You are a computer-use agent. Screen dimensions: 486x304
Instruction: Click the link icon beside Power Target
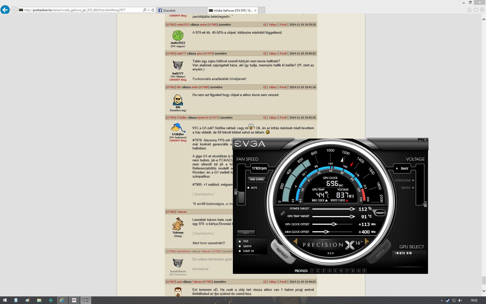(x=282, y=213)
